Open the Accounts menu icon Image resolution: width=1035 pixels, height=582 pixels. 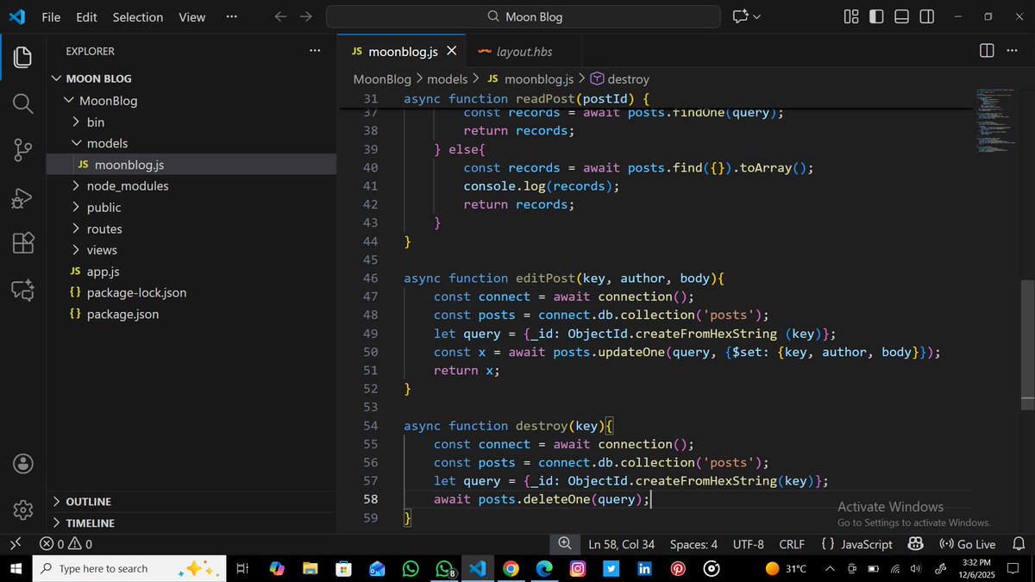23,463
